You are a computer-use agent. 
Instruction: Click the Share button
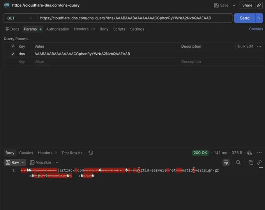coord(247,5)
